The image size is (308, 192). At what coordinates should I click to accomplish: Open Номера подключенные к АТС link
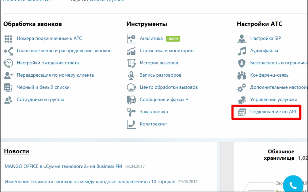(49, 38)
